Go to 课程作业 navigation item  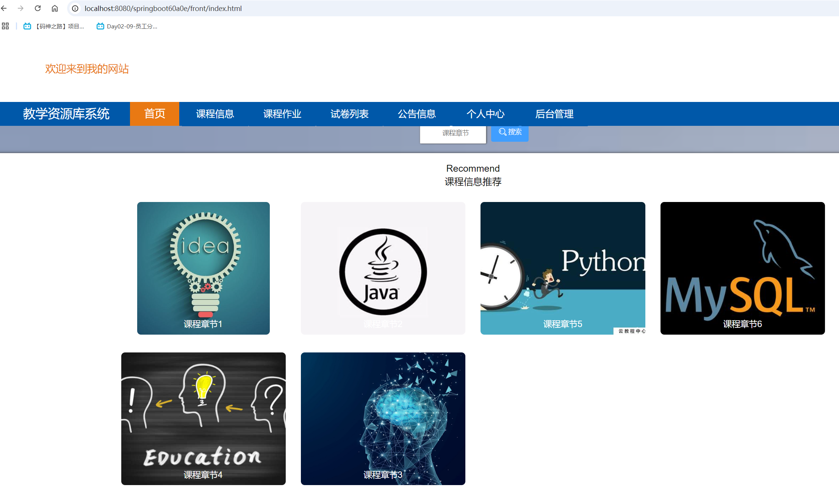click(x=282, y=114)
